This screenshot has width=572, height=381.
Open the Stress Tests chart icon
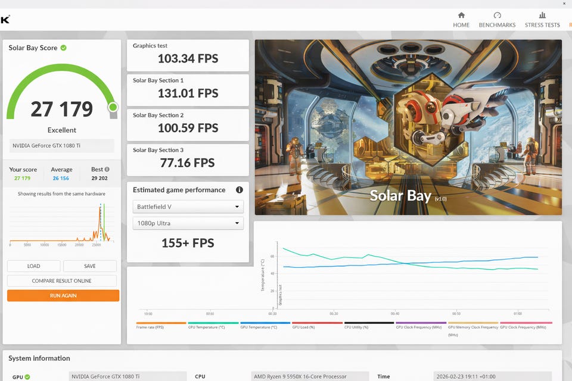[x=542, y=15]
